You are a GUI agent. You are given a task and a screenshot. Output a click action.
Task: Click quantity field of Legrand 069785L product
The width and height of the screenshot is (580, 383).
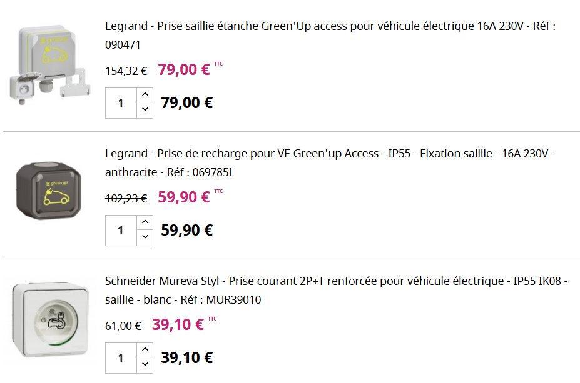click(x=121, y=231)
